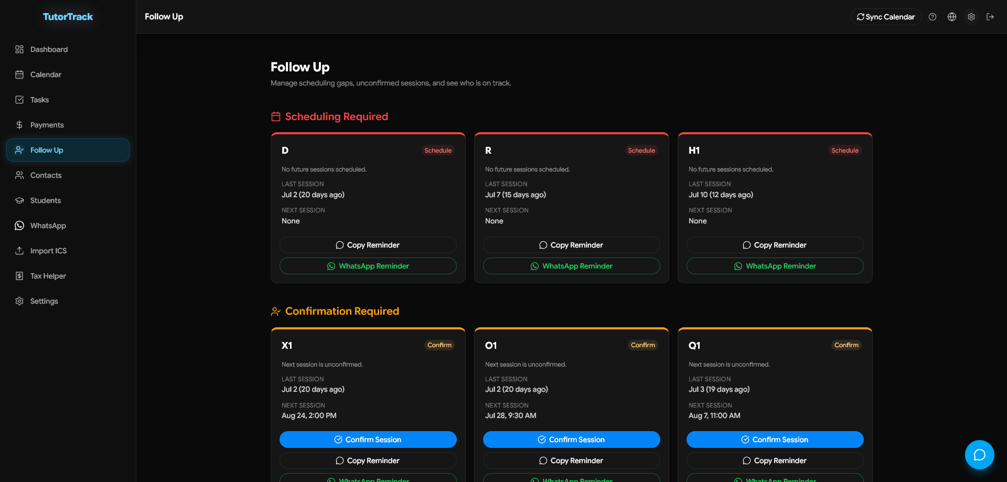Click the logout icon in top bar
The image size is (1007, 482).
(x=990, y=17)
